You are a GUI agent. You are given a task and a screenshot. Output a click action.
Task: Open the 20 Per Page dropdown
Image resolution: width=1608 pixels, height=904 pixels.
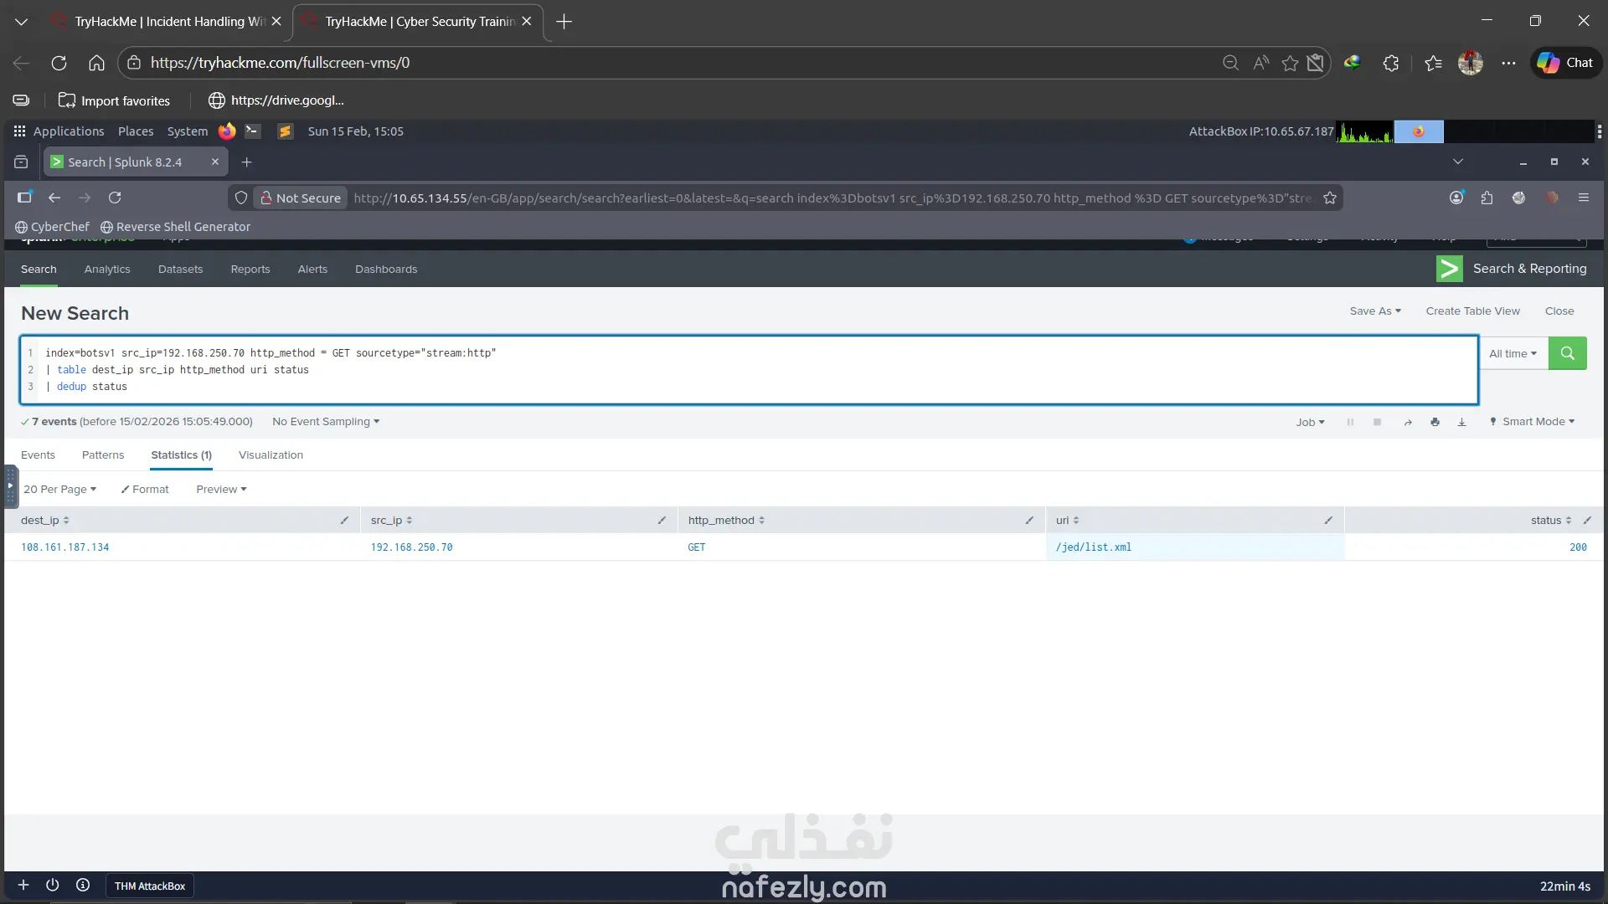[x=59, y=490]
